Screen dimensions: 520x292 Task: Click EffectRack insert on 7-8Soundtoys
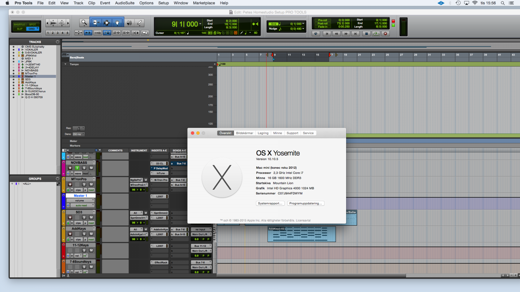159,262
